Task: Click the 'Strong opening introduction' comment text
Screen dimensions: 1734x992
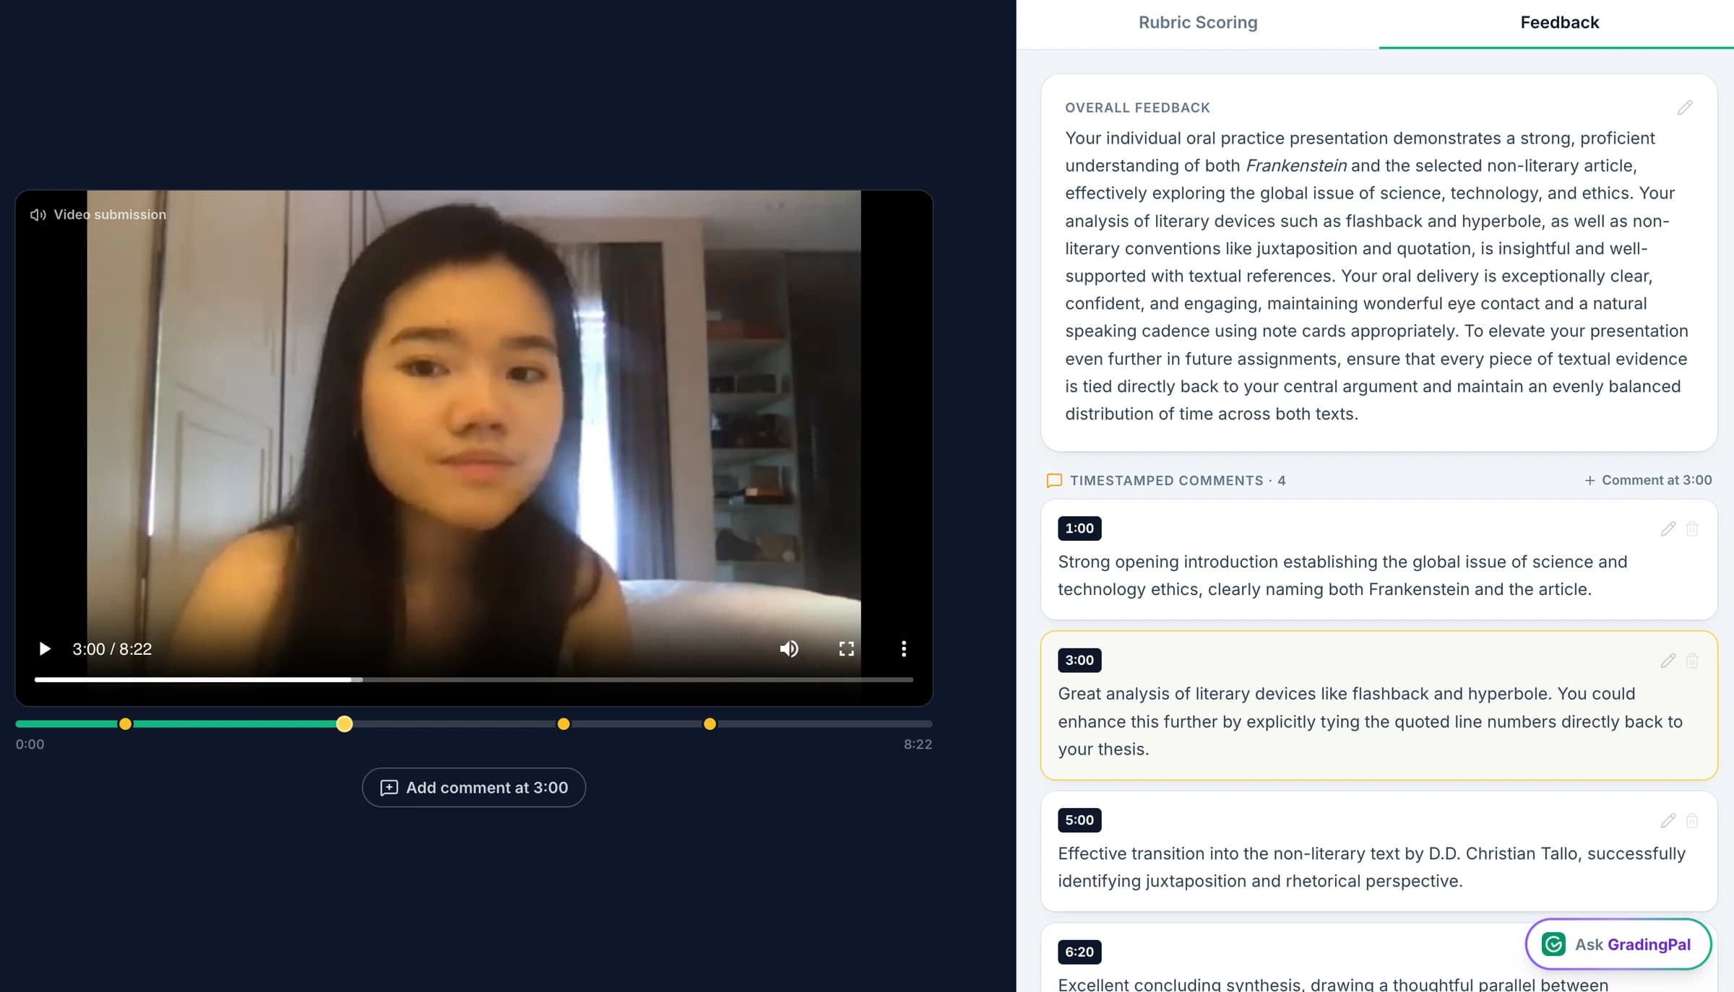Action: tap(1342, 575)
